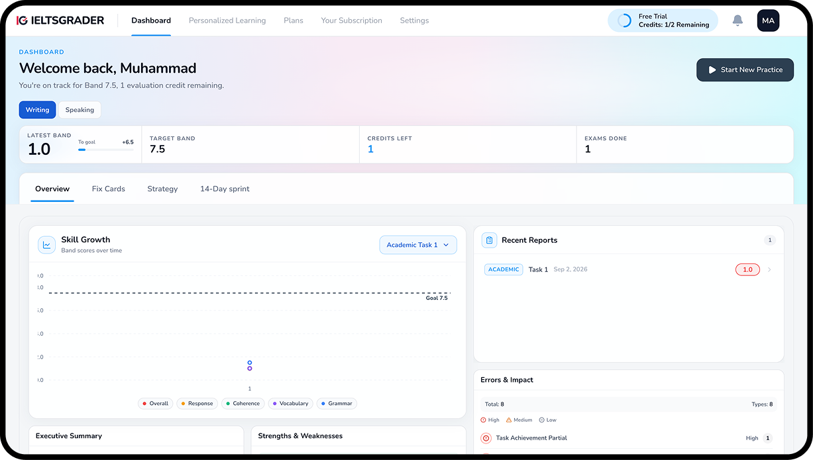Toggle the Response series in chart legend

tap(197, 403)
